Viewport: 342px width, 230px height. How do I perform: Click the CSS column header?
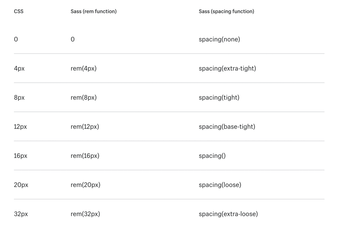click(18, 12)
